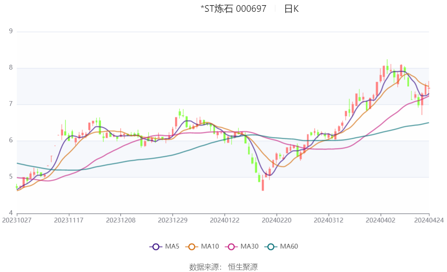The width and height of the screenshot is (447, 272).
Task: Click the x-axis date 20240424
Action: coord(429,220)
